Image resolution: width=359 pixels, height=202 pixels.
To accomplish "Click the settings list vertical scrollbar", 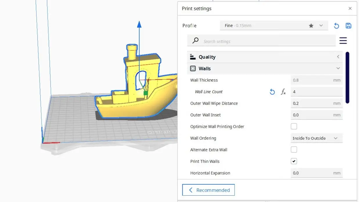I will point(347,77).
